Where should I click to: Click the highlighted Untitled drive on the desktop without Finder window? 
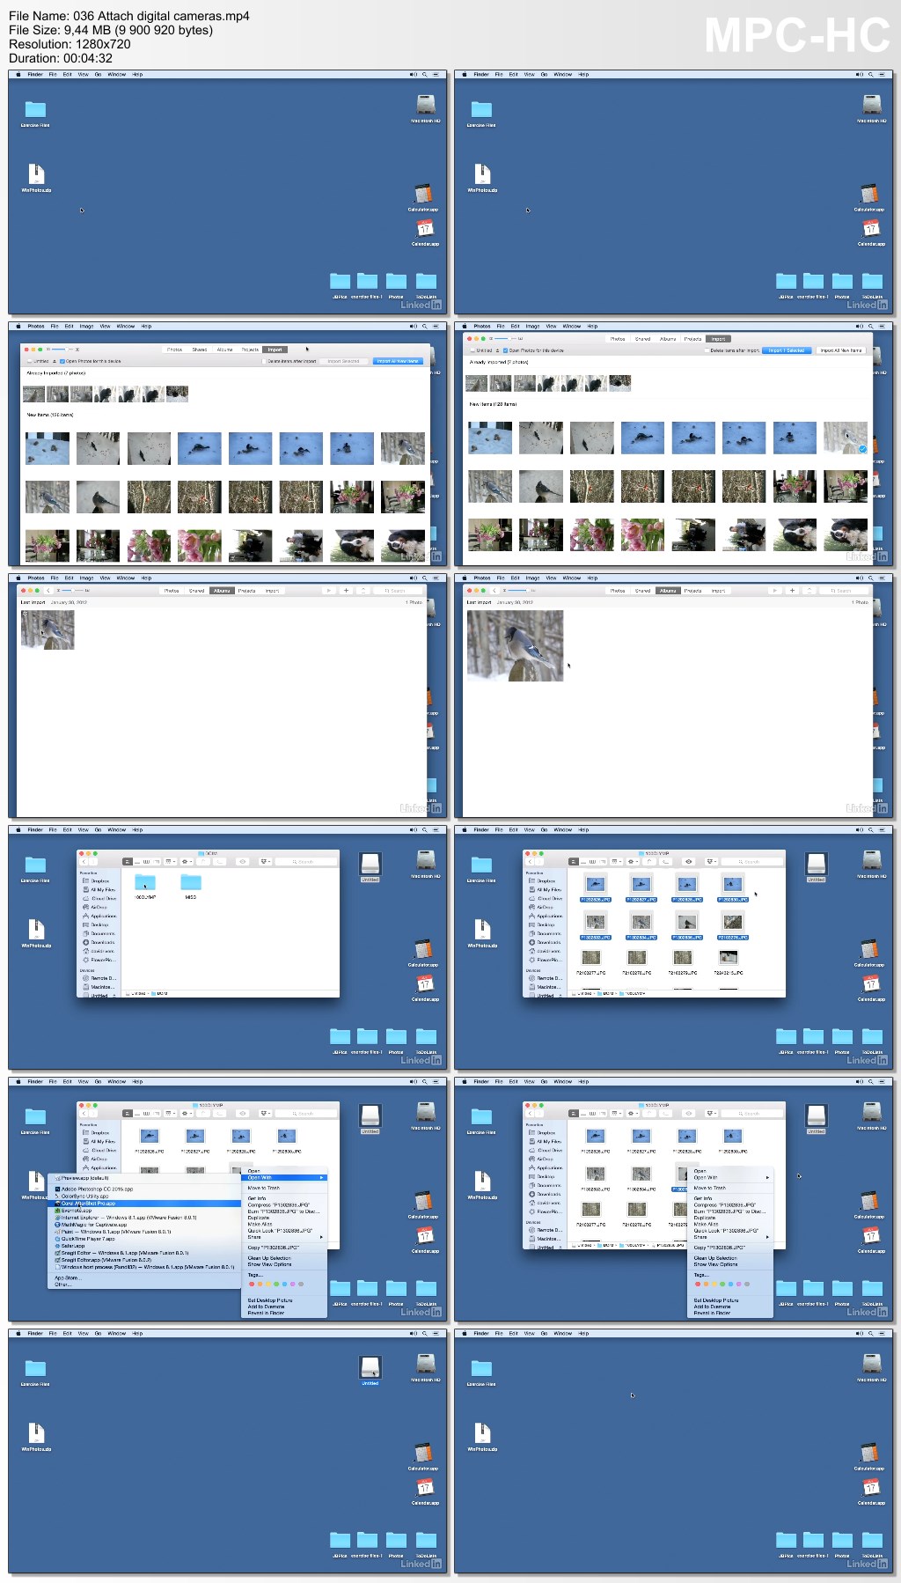tap(370, 1370)
